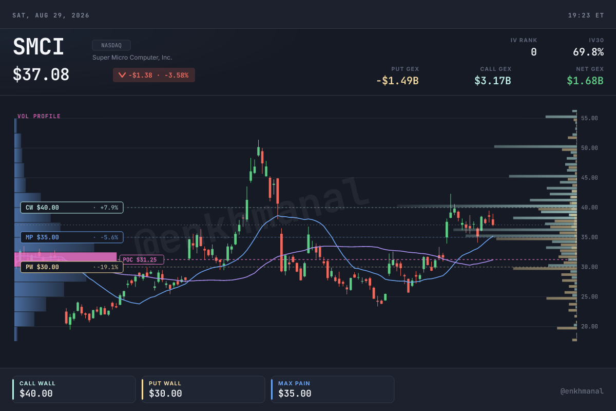Click the PUT GEX value -$1.49B
616x411 pixels.
point(397,81)
